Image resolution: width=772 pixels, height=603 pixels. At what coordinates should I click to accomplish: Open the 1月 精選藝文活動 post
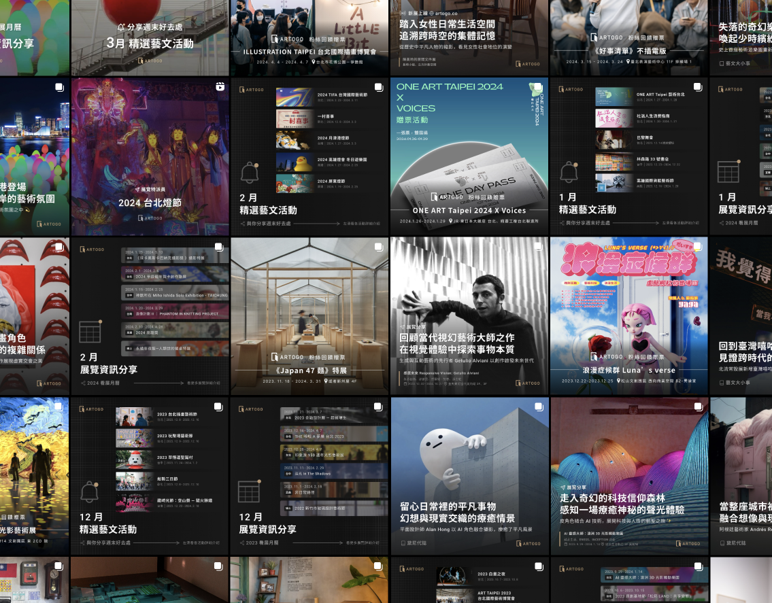point(628,156)
